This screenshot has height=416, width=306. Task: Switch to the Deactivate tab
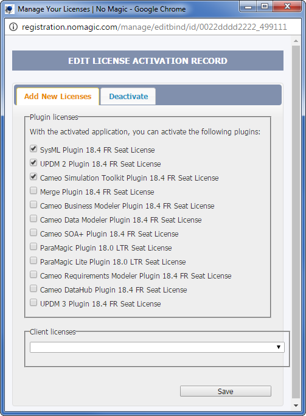coord(128,96)
